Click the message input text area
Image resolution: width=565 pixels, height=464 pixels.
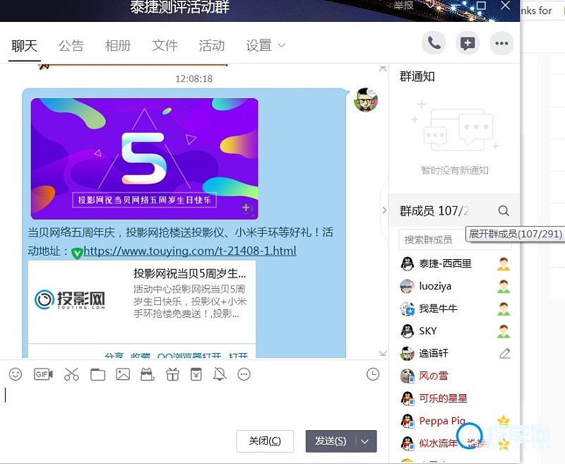pyautogui.click(x=193, y=405)
